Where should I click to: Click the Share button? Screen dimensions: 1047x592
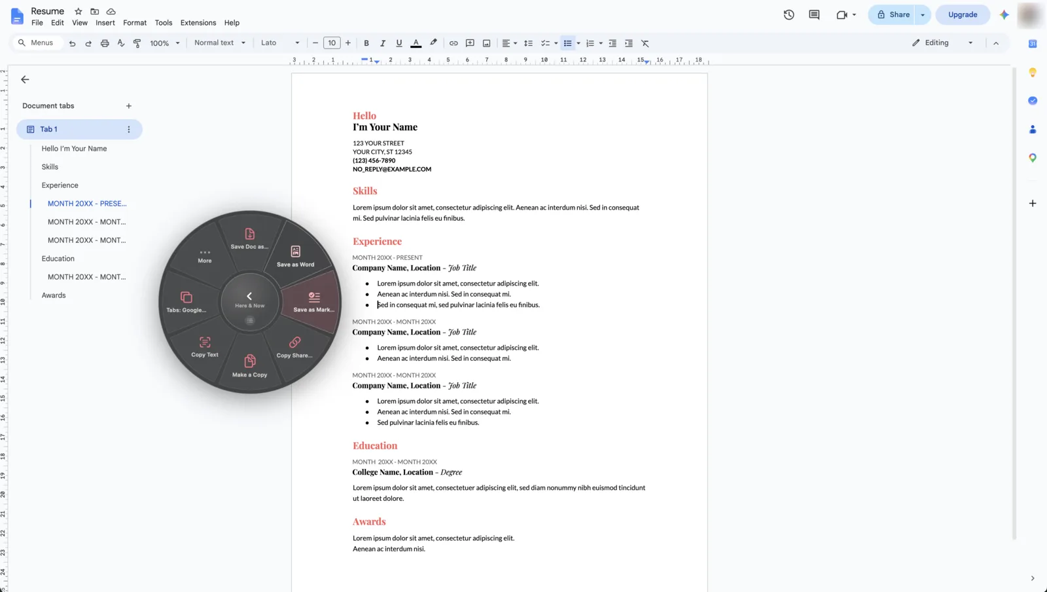point(893,14)
